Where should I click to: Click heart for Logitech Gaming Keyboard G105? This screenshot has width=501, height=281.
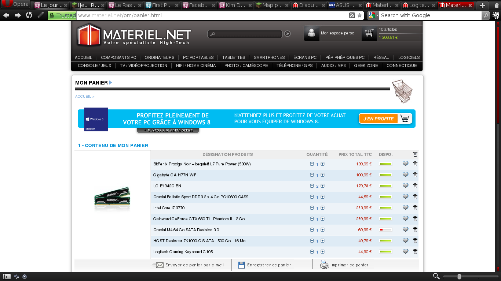click(405, 252)
